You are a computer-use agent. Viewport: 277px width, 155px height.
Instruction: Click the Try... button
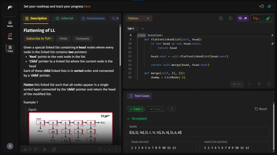[257, 18]
